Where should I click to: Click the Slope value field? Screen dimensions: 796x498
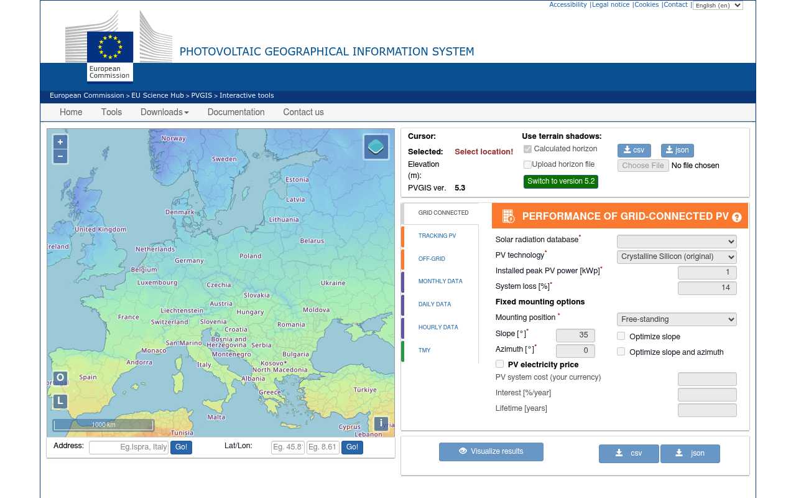pos(575,336)
